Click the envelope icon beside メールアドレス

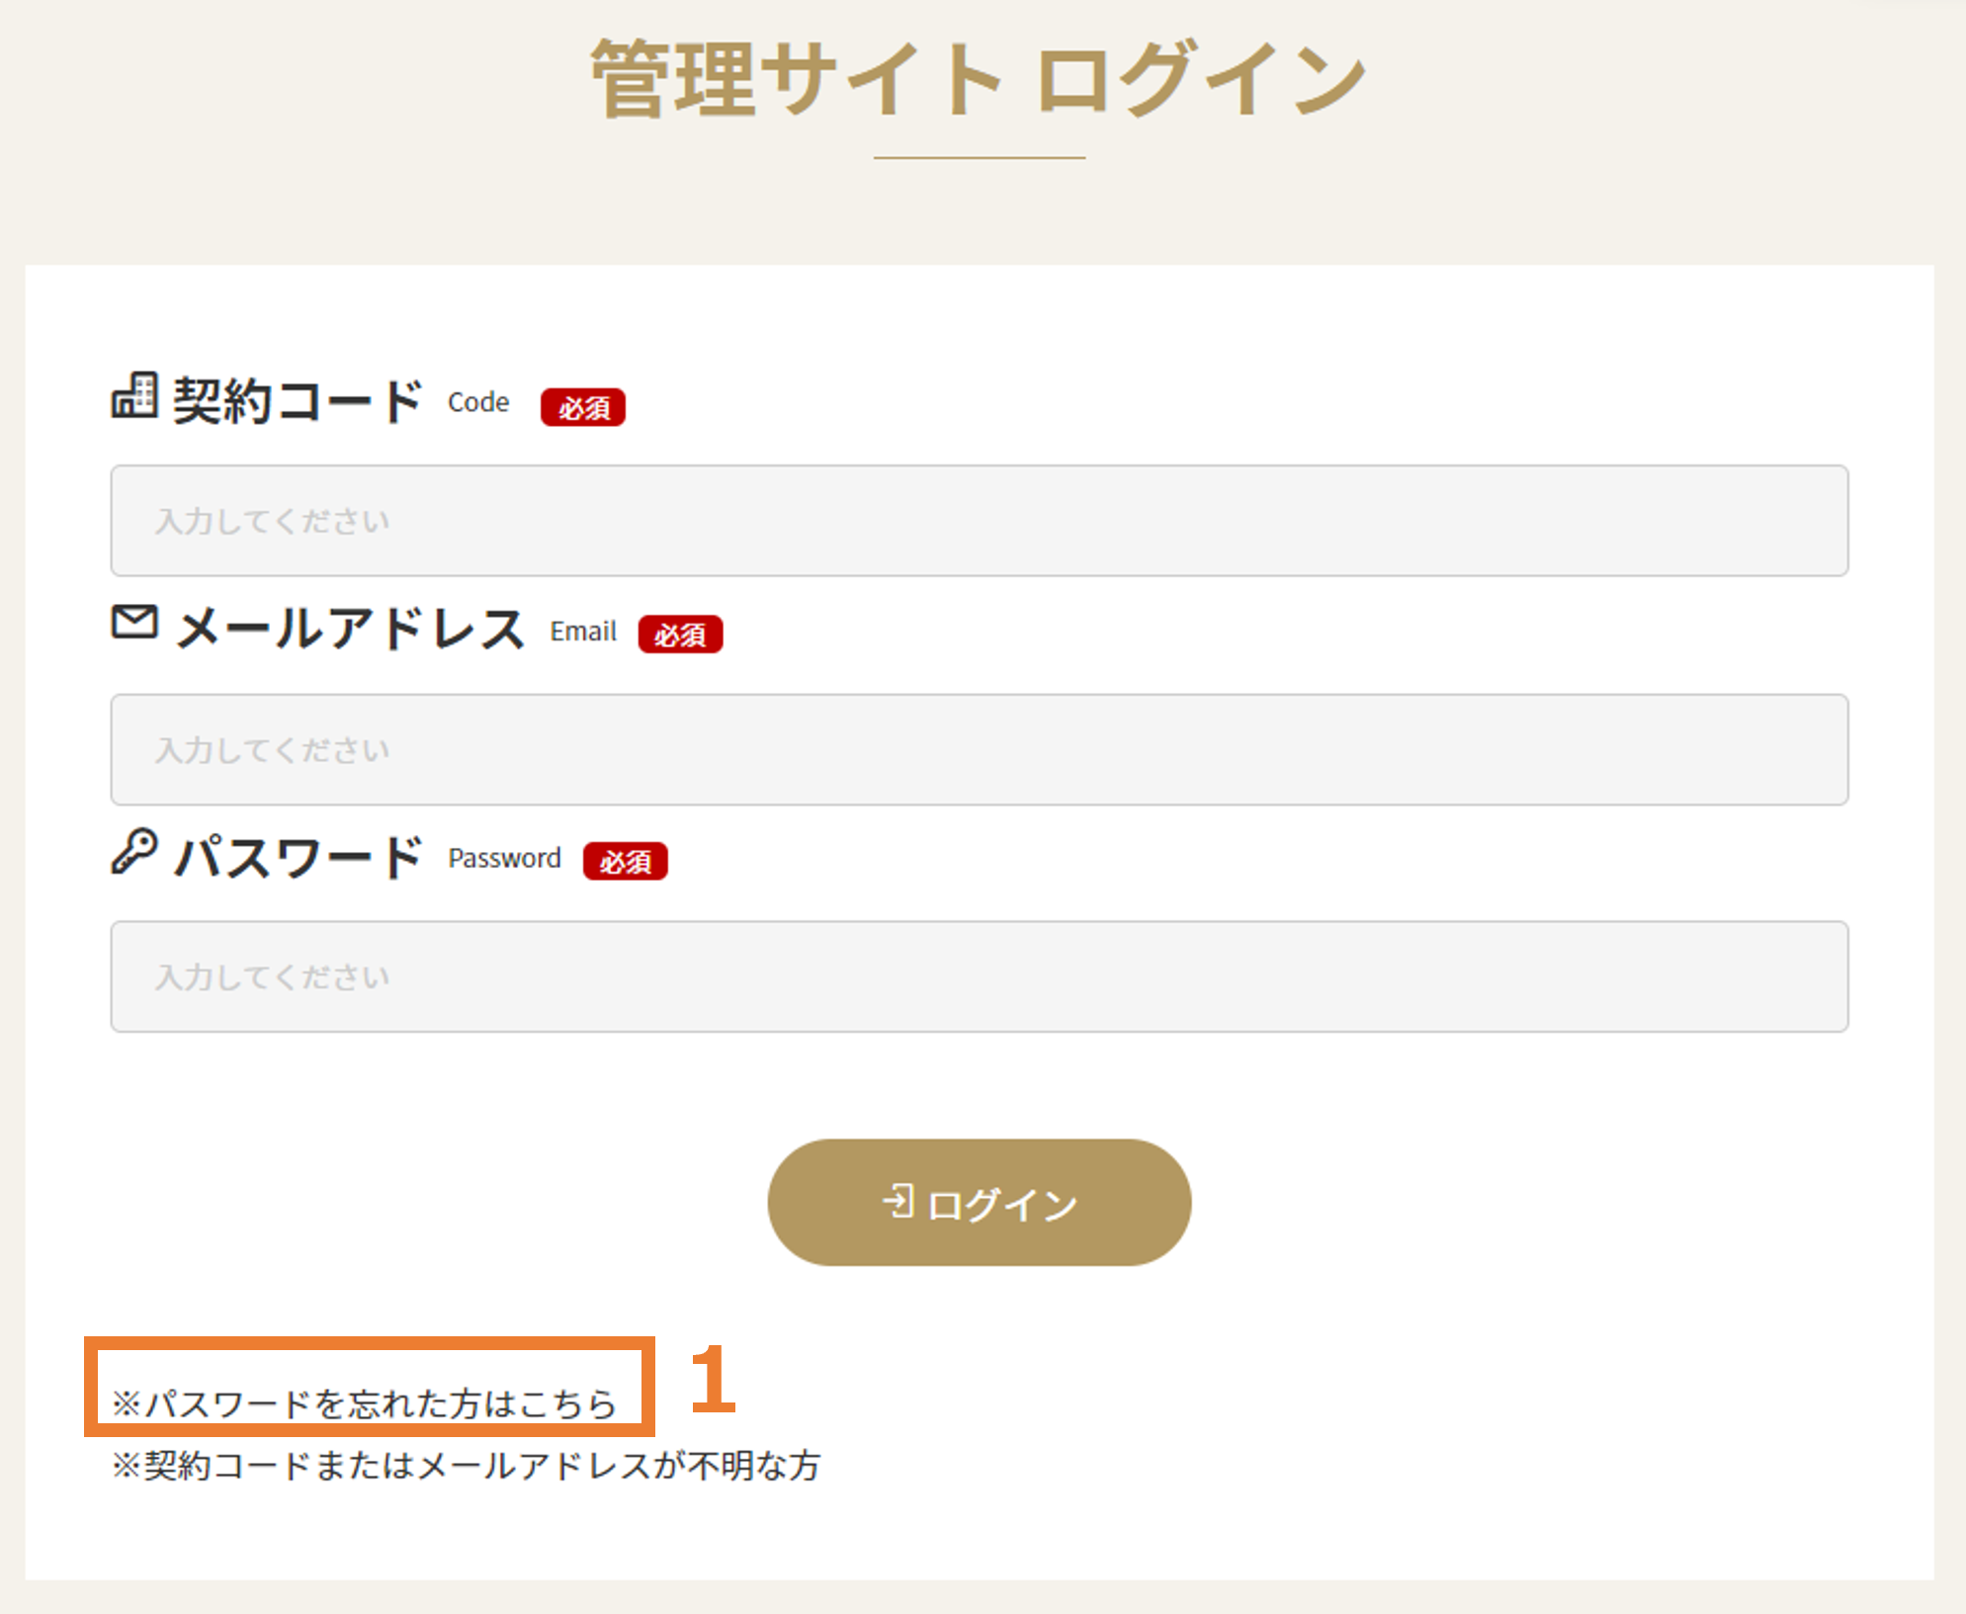coord(134,622)
